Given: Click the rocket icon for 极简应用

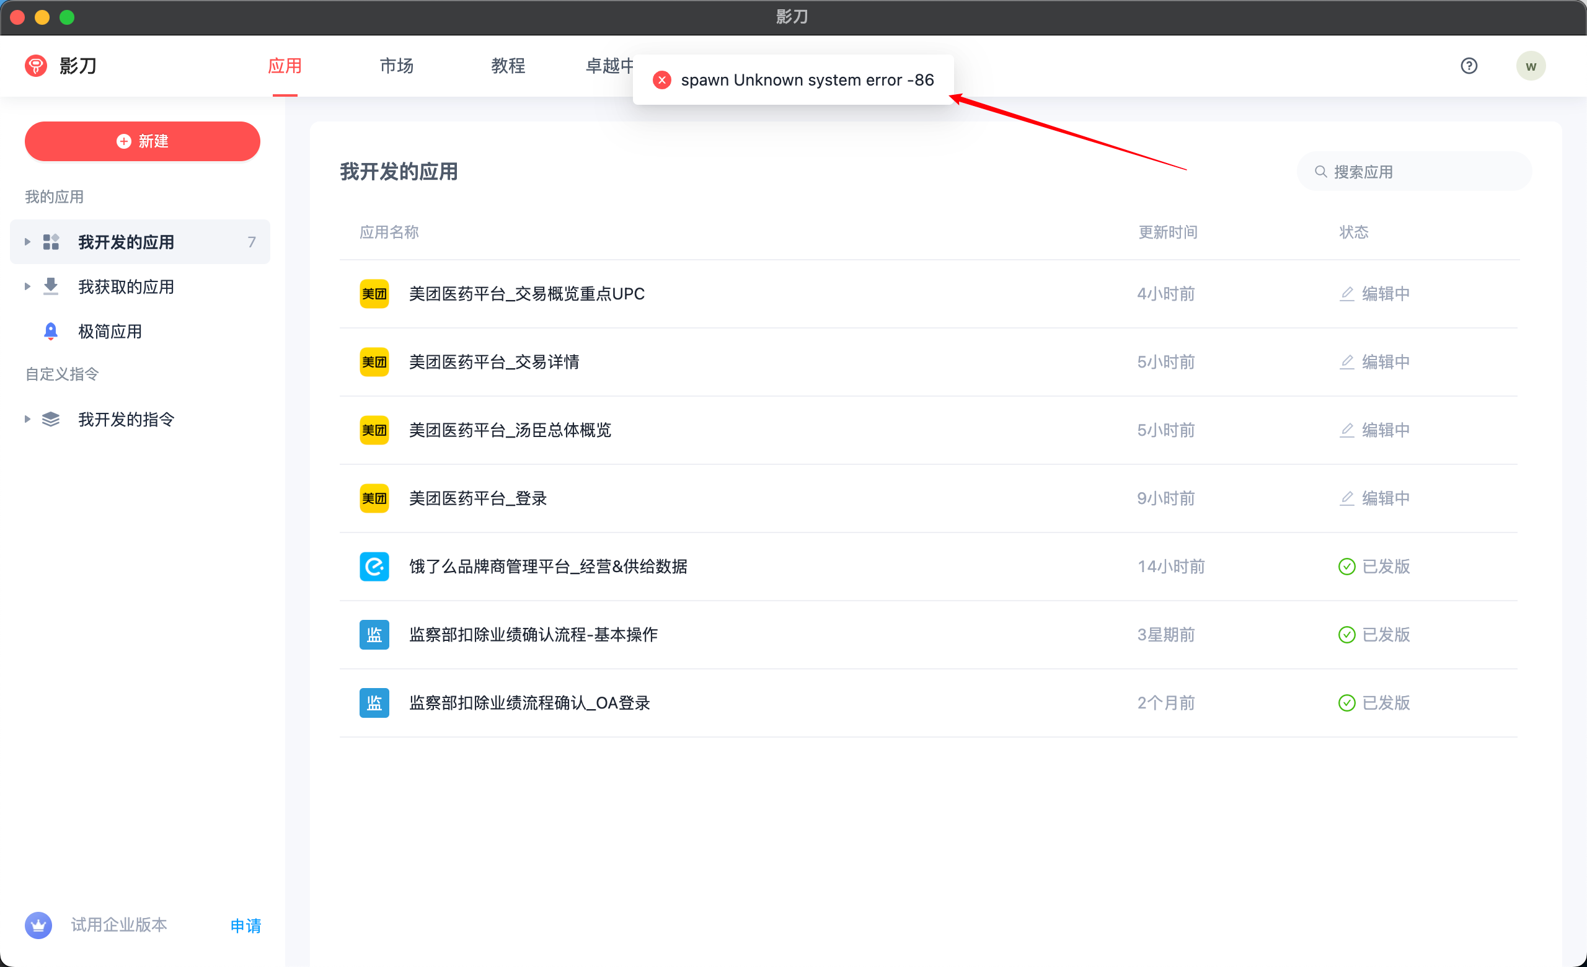Looking at the screenshot, I should [x=50, y=331].
